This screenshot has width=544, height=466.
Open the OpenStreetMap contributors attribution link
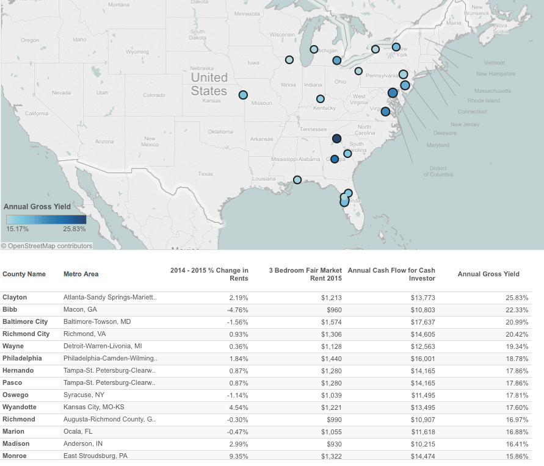click(x=46, y=245)
